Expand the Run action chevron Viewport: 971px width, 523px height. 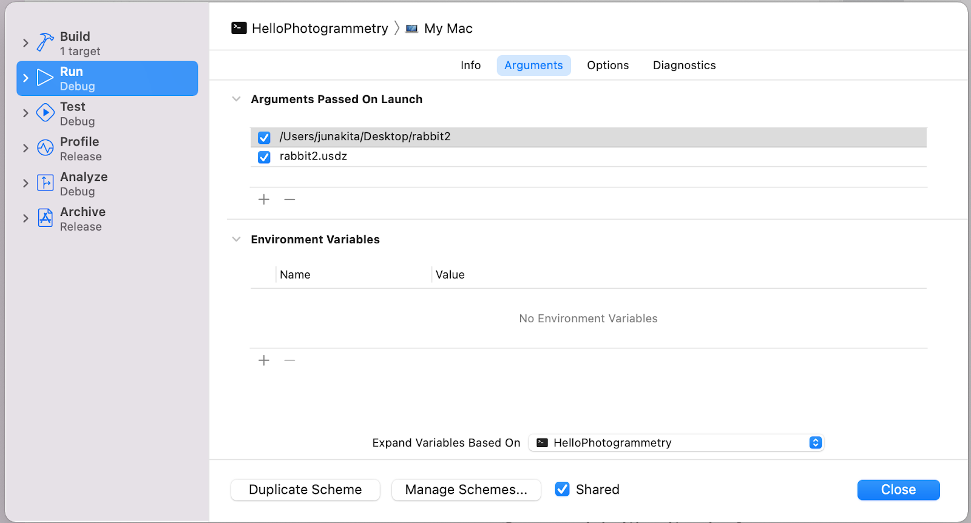point(25,78)
